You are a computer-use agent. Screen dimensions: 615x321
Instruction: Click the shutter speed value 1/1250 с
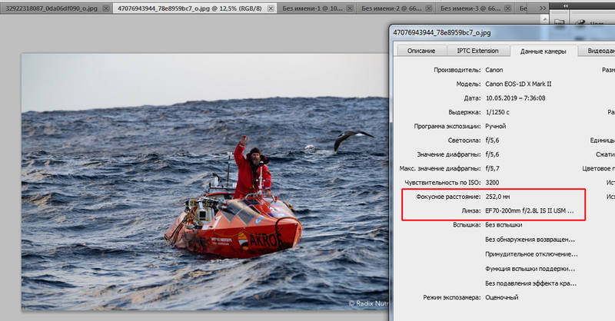[497, 112]
